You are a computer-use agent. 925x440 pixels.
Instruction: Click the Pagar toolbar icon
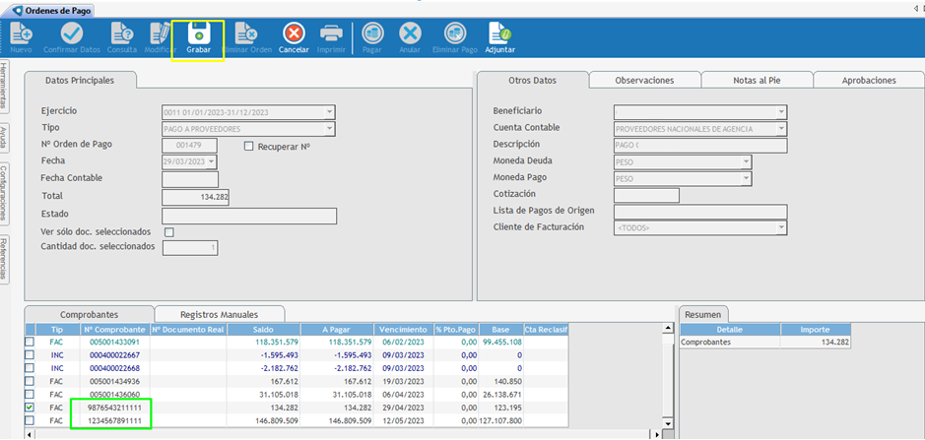tap(372, 32)
